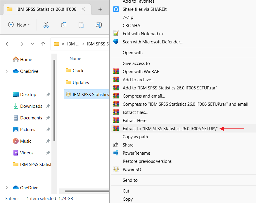Go forward with the right arrow

point(21,44)
